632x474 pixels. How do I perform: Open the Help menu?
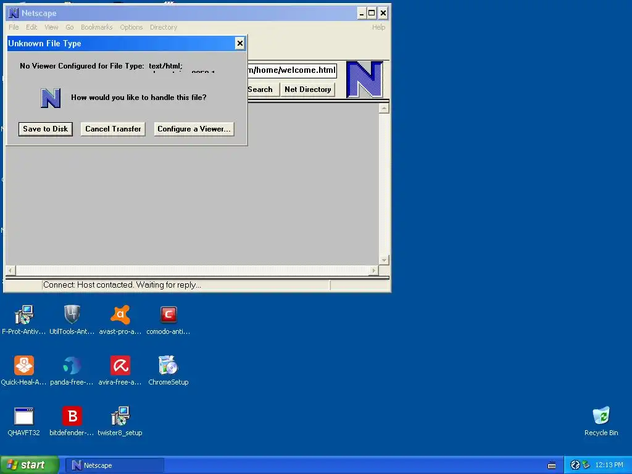coord(378,27)
